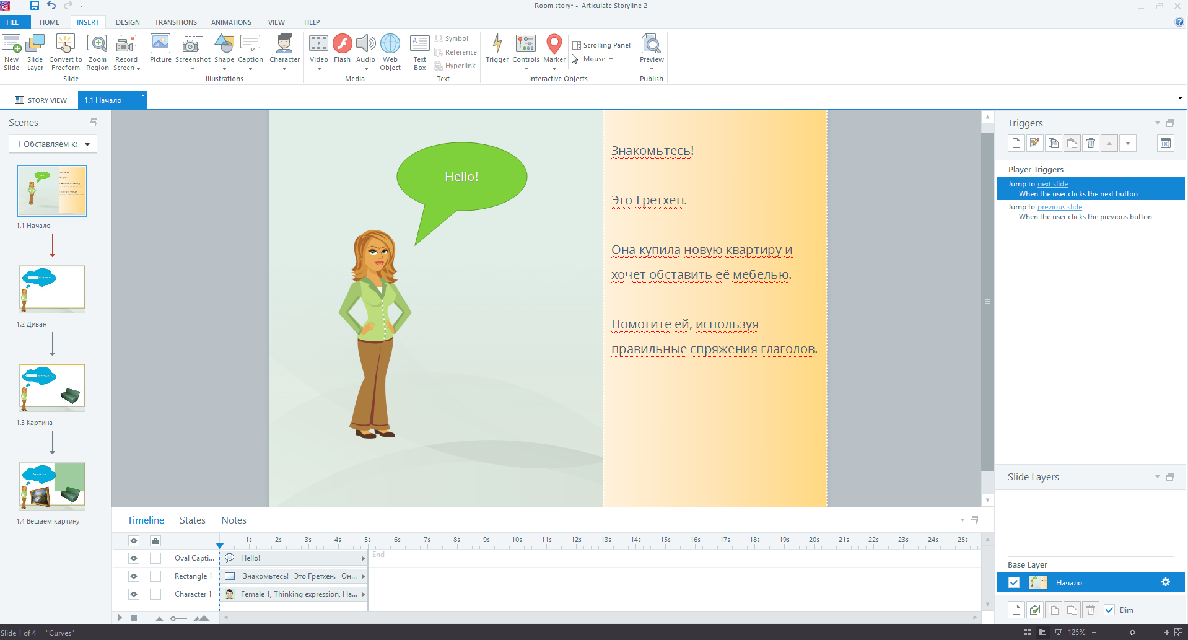This screenshot has width=1188, height=640.
Task: Insert a Screenshot
Action: coord(193,53)
